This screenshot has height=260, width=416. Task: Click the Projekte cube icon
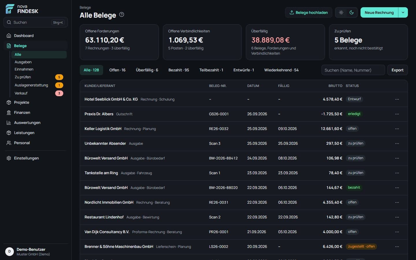click(9, 102)
